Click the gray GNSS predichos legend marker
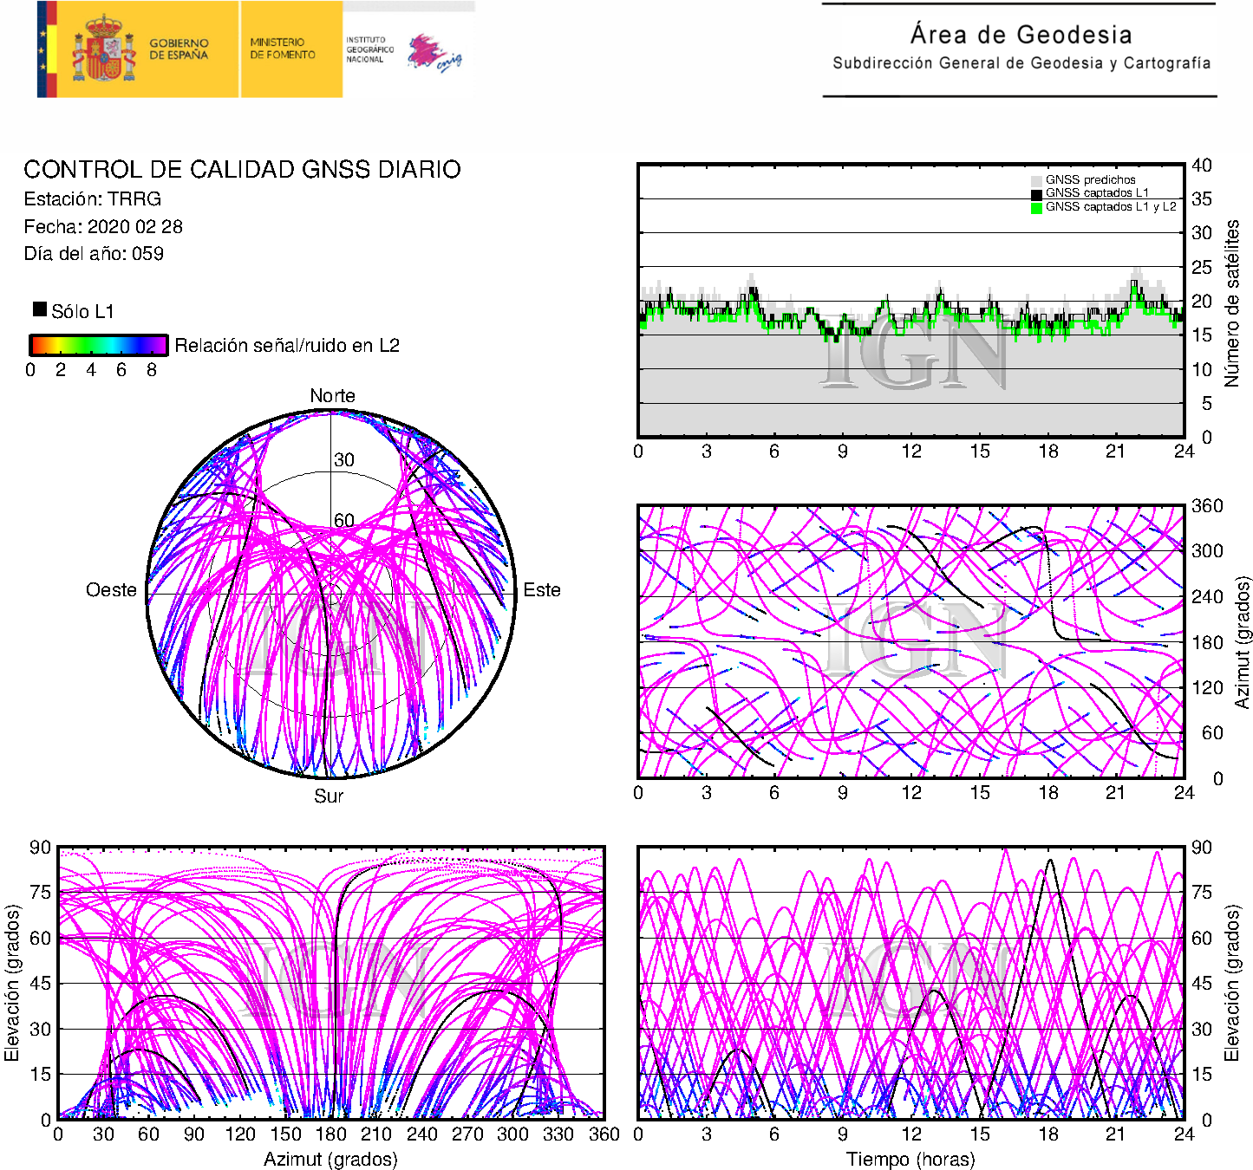1253x1170 pixels. 1036,180
